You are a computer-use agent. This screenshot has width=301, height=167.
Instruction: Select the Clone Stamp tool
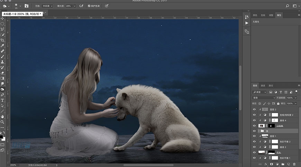[x=2, y=62]
